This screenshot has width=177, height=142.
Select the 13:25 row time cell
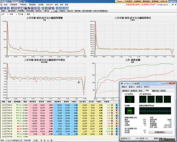[4, 131]
